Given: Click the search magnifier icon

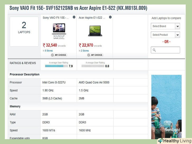Looking at the screenshot, I should tap(154, 50).
